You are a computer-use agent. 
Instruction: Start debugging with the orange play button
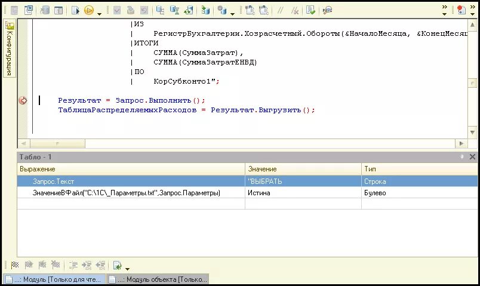click(x=89, y=10)
